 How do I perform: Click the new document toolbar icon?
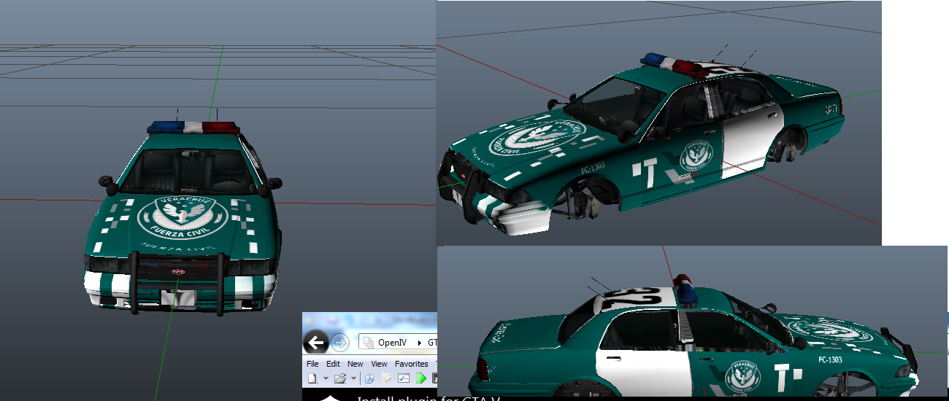[312, 378]
